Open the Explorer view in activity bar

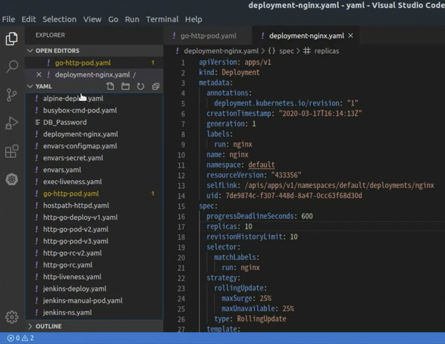pos(12,39)
